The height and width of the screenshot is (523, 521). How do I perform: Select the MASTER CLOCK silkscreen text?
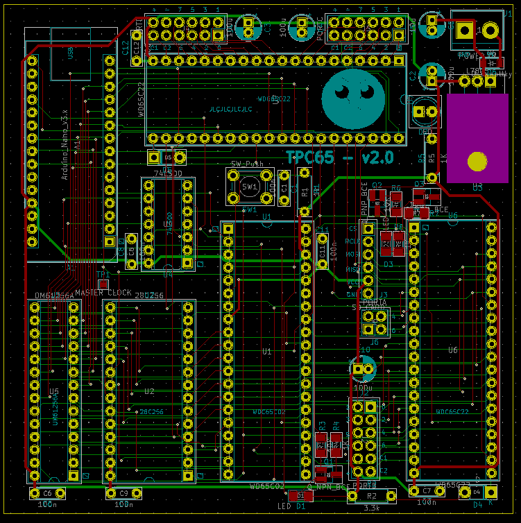pyautogui.click(x=103, y=293)
